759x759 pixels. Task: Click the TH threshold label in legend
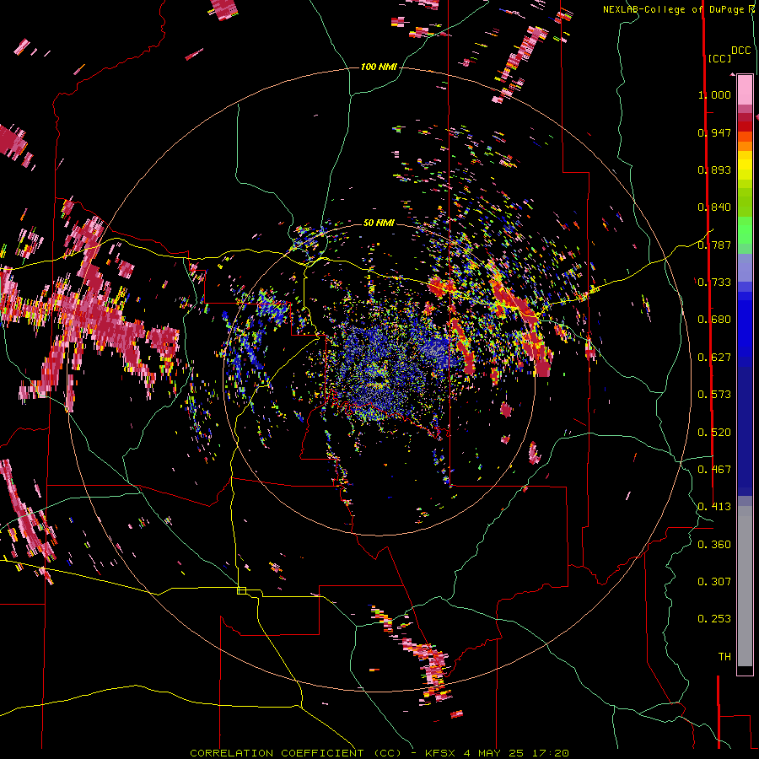(724, 657)
